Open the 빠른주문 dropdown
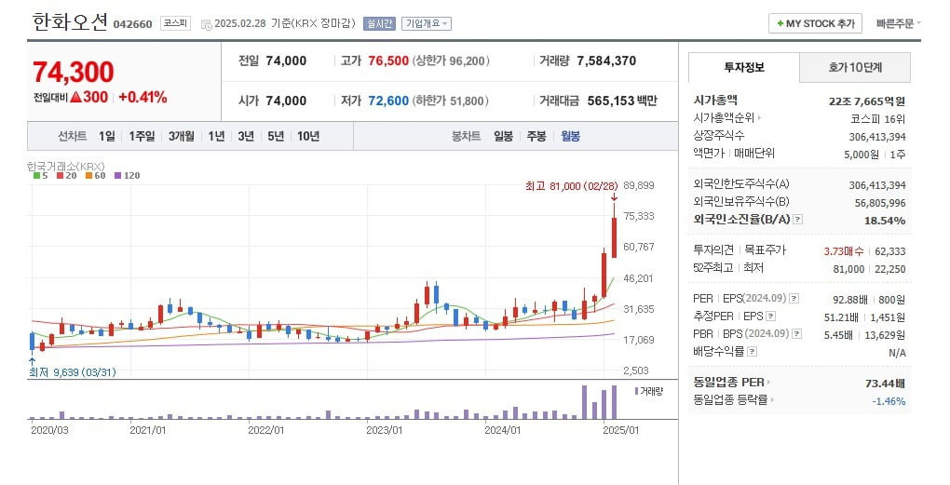The image size is (950, 485). pos(898,23)
